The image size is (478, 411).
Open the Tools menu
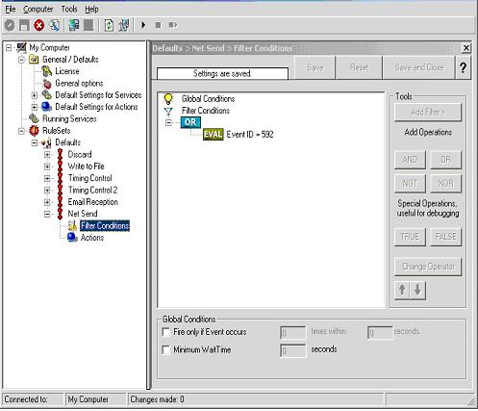tap(69, 10)
